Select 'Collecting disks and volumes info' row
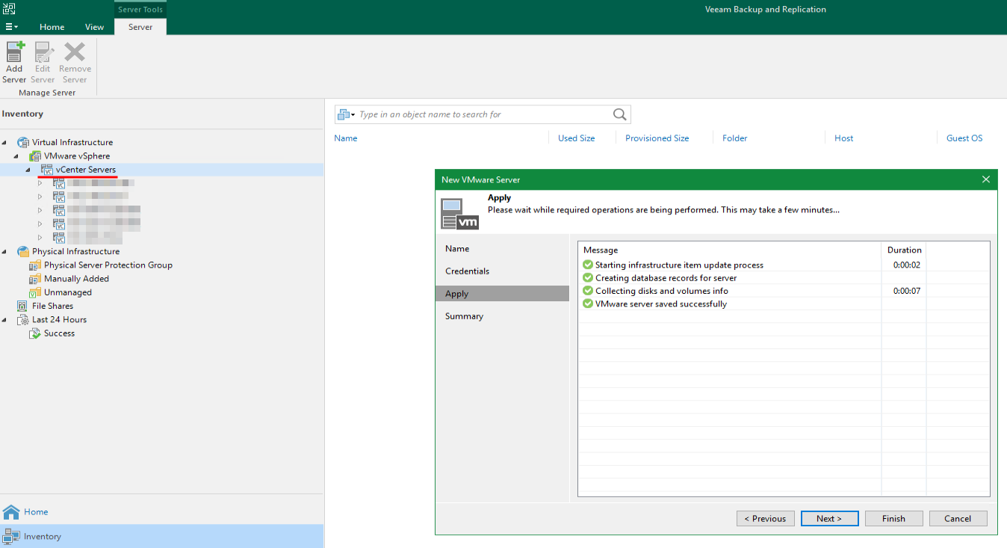The image size is (1007, 548). click(784, 291)
